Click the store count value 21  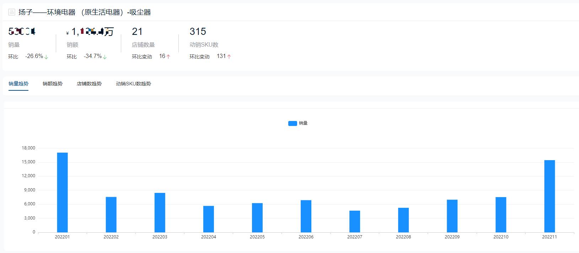pos(137,32)
